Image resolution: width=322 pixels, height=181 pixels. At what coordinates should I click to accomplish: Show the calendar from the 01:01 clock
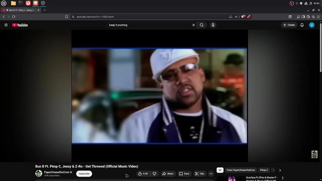(x=316, y=3)
